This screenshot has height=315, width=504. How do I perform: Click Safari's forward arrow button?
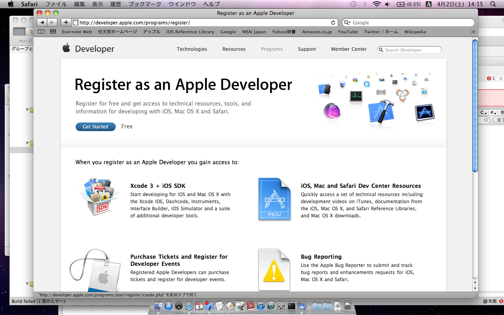(52, 22)
